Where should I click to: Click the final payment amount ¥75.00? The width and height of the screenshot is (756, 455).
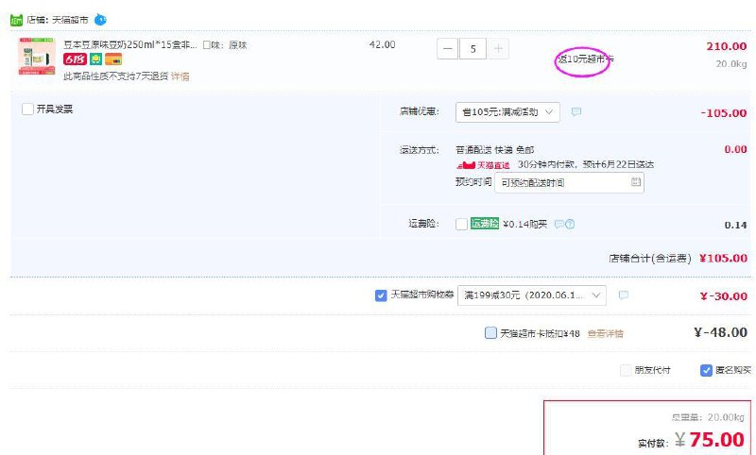[710, 440]
